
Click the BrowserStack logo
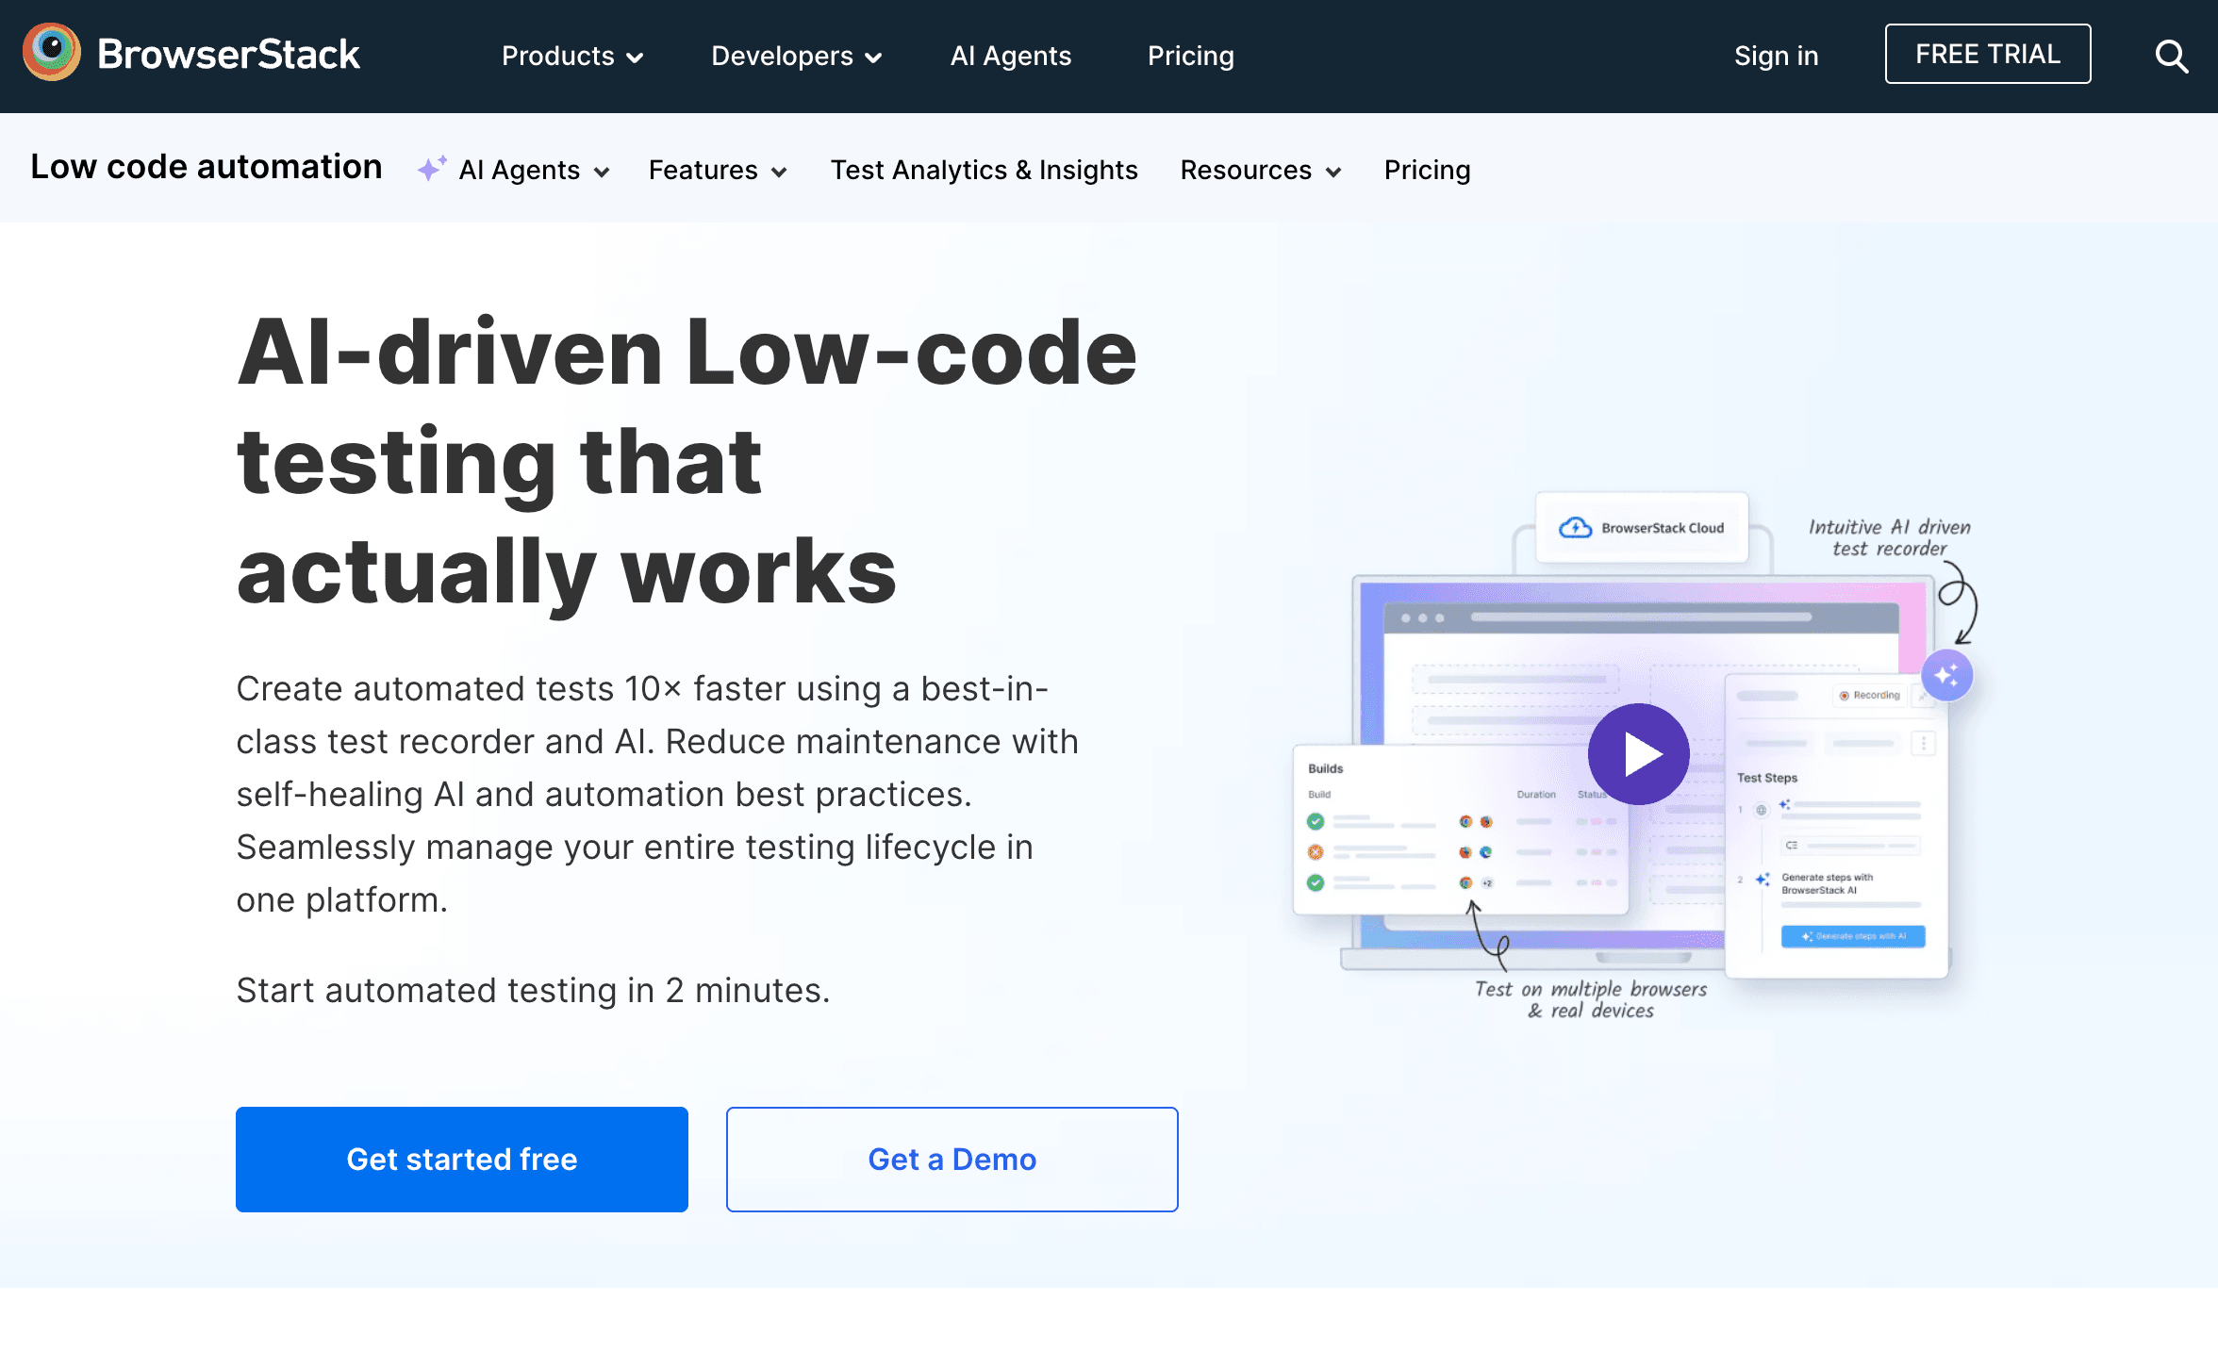click(191, 54)
